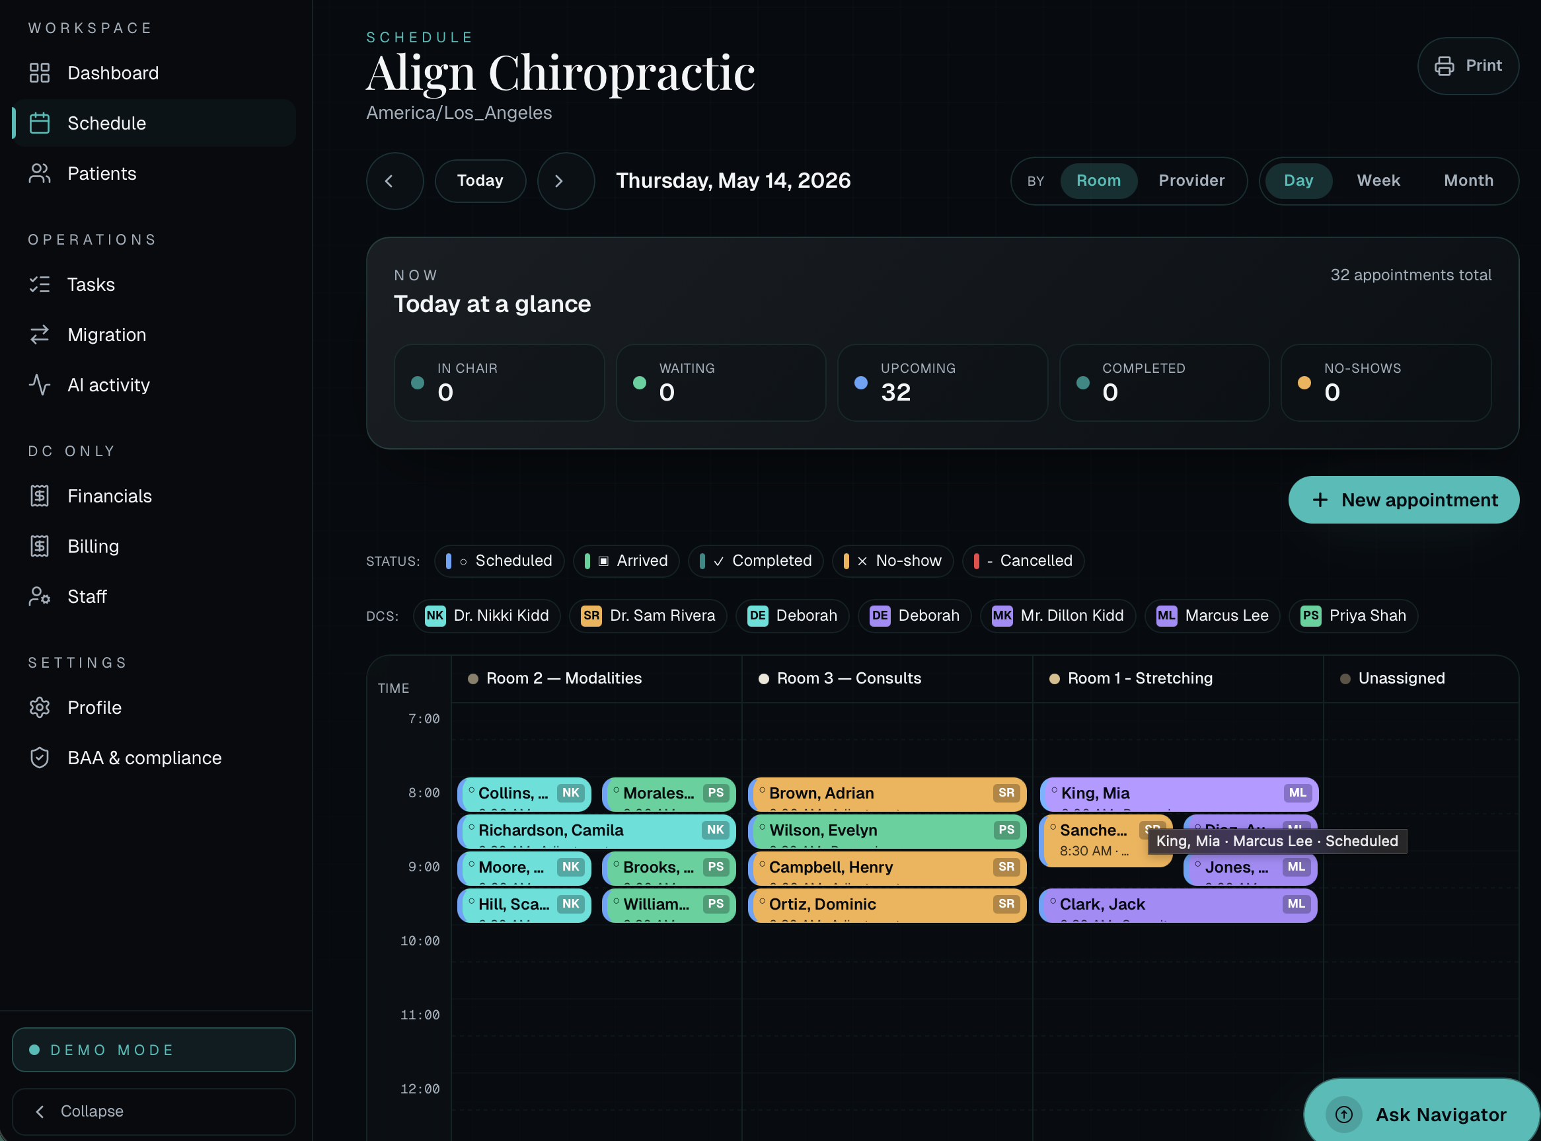Image resolution: width=1541 pixels, height=1141 pixels.
Task: Open Ortiz, Dominic appointment
Action: 887,906
